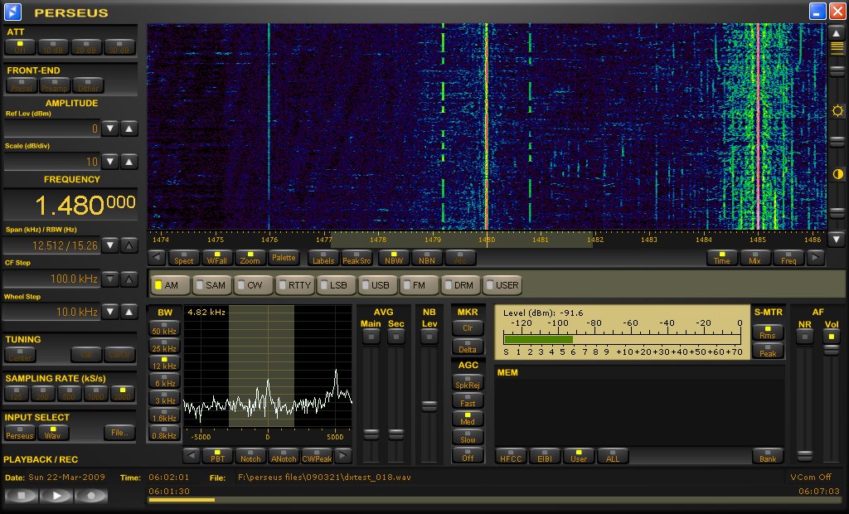Toggle the Dither button
Image resolution: width=849 pixels, height=514 pixels.
(x=88, y=85)
